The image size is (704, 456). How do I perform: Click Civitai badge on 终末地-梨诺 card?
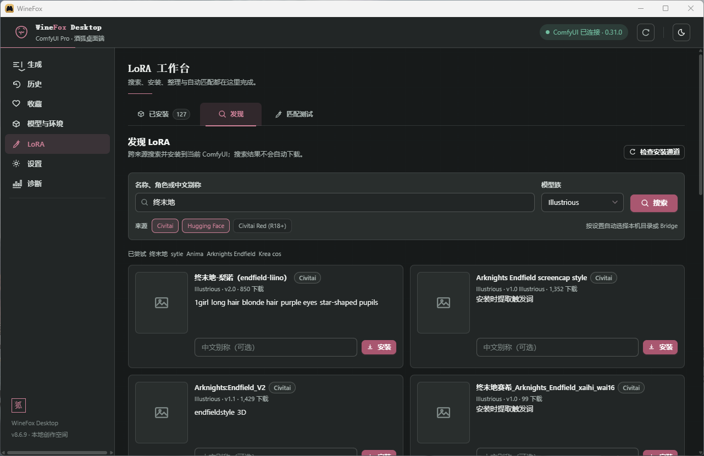(307, 278)
